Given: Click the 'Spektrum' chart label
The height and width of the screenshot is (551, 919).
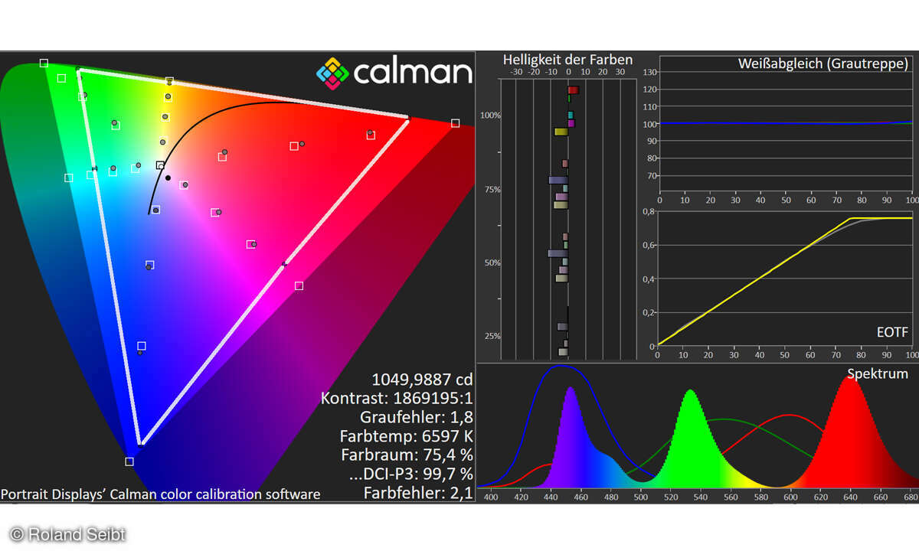Looking at the screenshot, I should tap(878, 373).
